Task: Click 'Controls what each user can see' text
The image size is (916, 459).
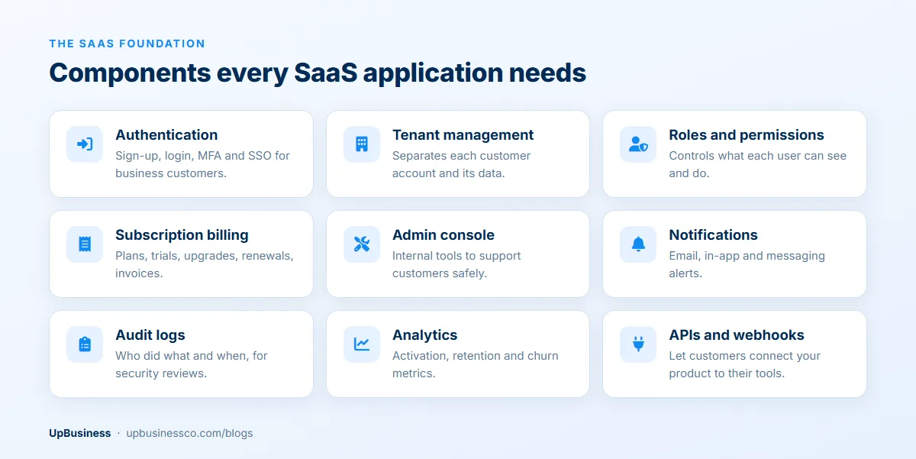Action: coord(758,164)
